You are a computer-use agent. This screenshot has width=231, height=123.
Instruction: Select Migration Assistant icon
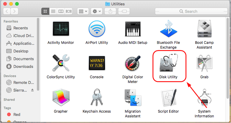tap(133, 98)
